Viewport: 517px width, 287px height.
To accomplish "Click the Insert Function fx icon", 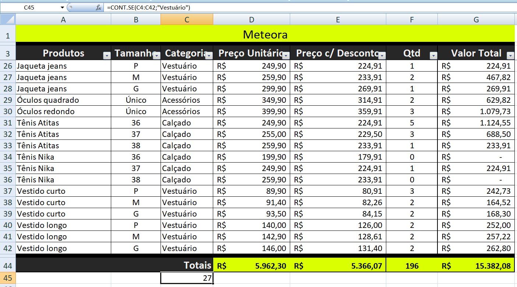I will point(98,7).
